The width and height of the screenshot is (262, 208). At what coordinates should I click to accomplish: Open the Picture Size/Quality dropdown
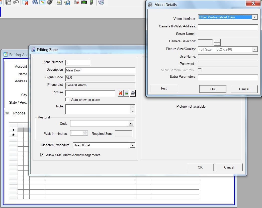pyautogui.click(x=255, y=49)
